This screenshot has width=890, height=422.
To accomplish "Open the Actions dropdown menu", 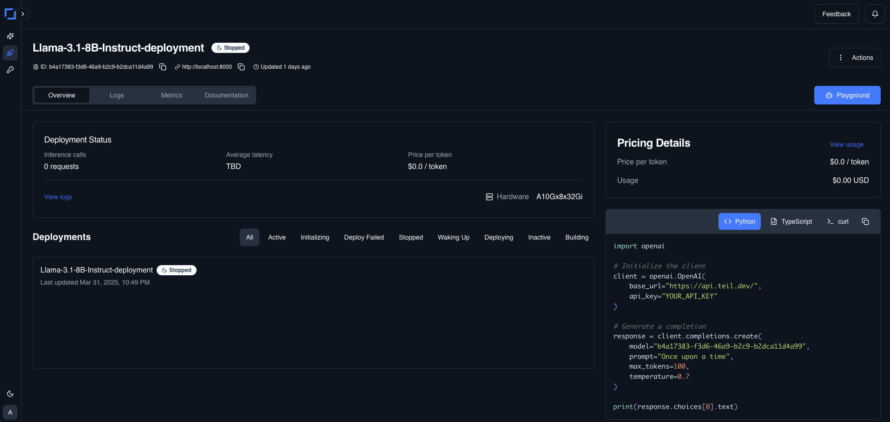I will [855, 58].
